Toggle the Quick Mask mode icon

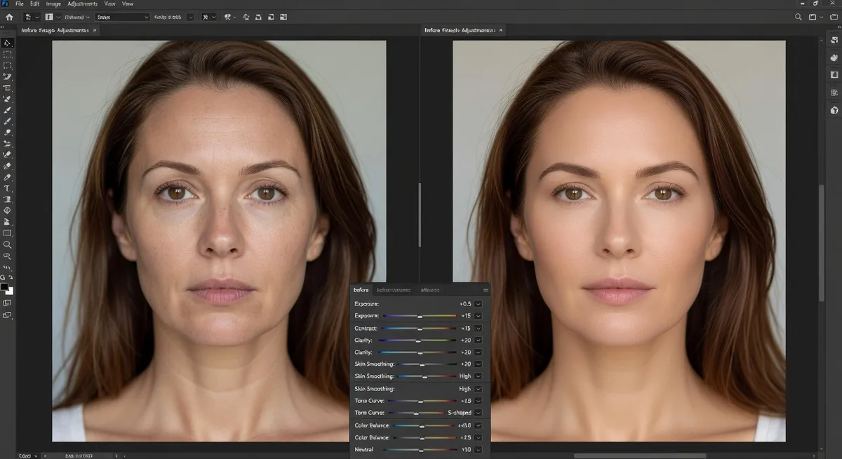[7, 302]
